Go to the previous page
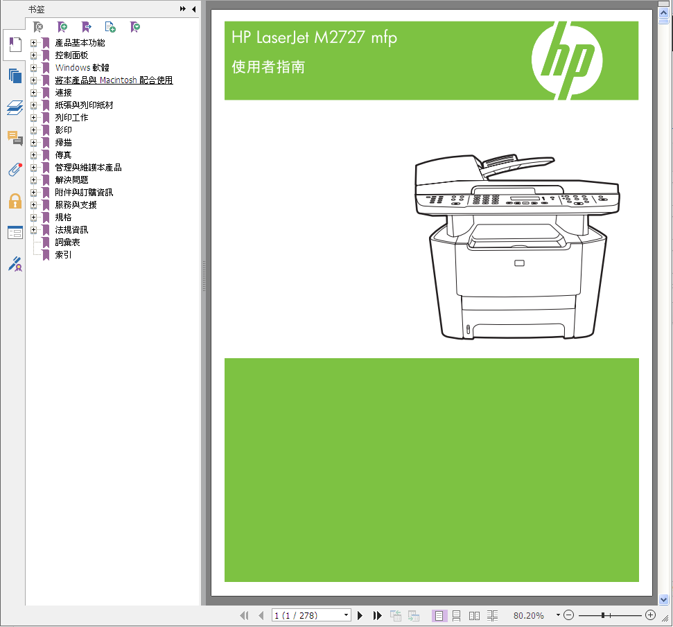Screen dimensions: 673x627 pyautogui.click(x=261, y=615)
